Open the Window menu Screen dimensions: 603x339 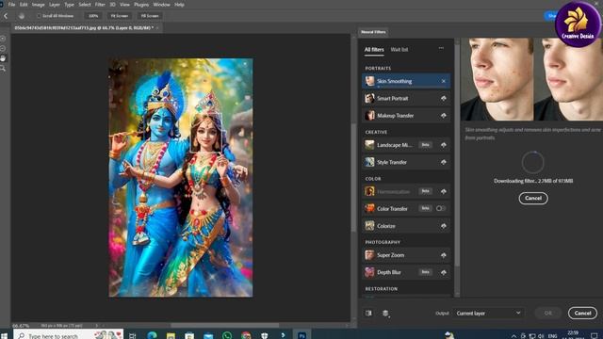[x=161, y=5]
